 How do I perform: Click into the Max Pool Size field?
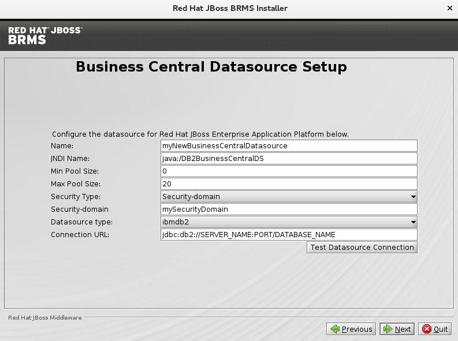click(x=289, y=184)
